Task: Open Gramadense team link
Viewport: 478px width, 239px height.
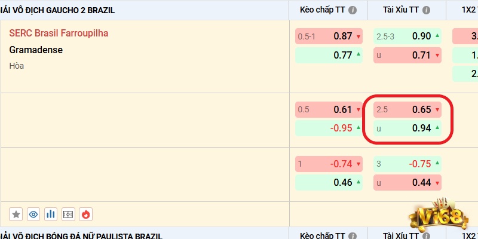Action: pos(36,50)
